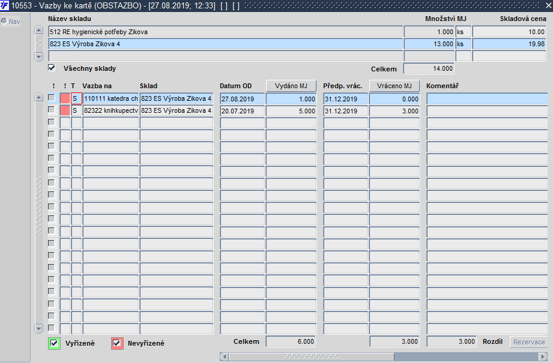Click Datum OD value 27.08.2019

(243, 99)
